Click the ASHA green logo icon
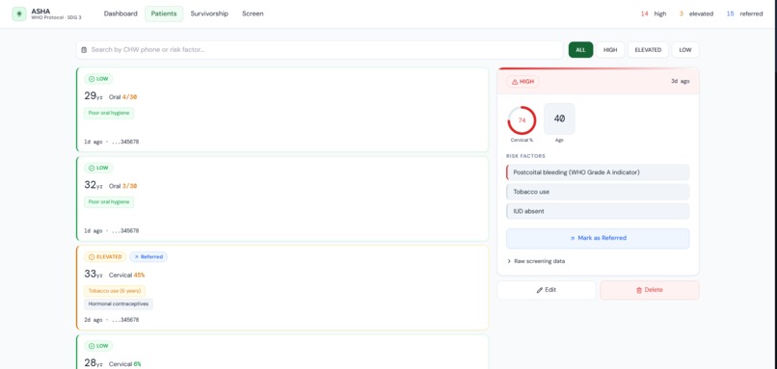Screen dimensions: 777x369 click(x=19, y=13)
